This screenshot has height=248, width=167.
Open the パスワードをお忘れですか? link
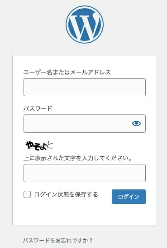click(58, 240)
